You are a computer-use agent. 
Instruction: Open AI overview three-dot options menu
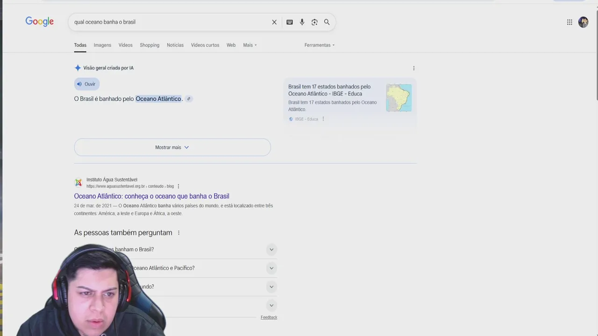(x=413, y=68)
